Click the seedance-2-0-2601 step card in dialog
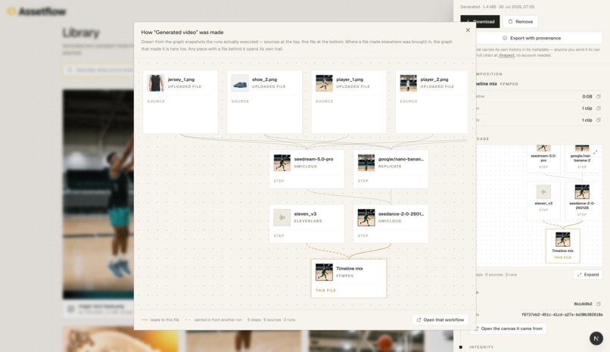This screenshot has height=352, width=610. click(x=391, y=224)
